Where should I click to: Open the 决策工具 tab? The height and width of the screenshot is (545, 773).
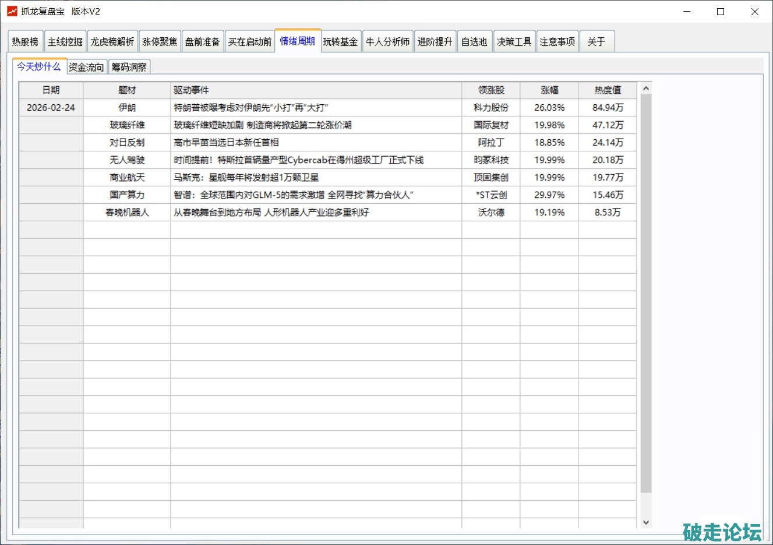click(514, 42)
